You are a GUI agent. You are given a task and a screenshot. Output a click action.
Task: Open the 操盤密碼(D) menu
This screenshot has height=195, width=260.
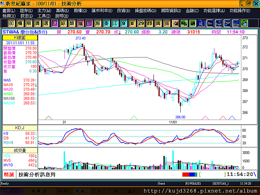pos(146,10)
